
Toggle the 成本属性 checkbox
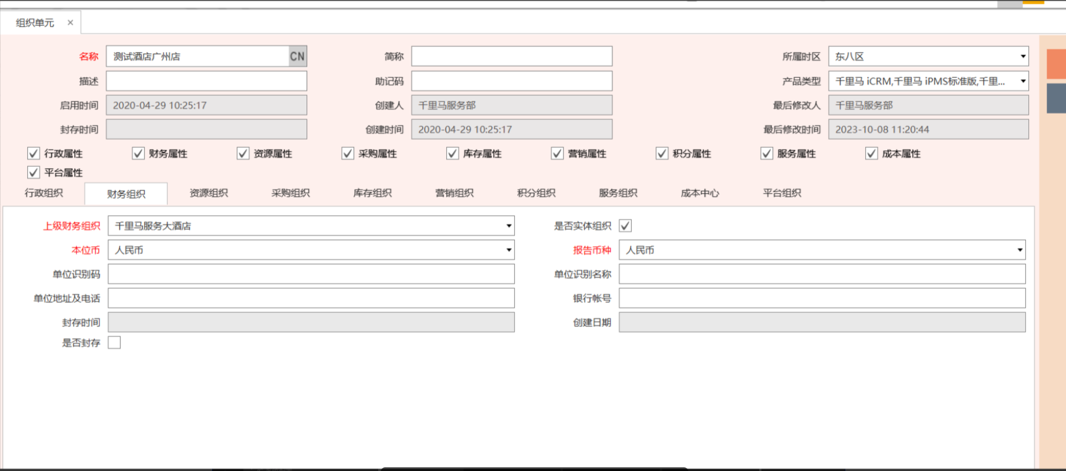click(871, 153)
